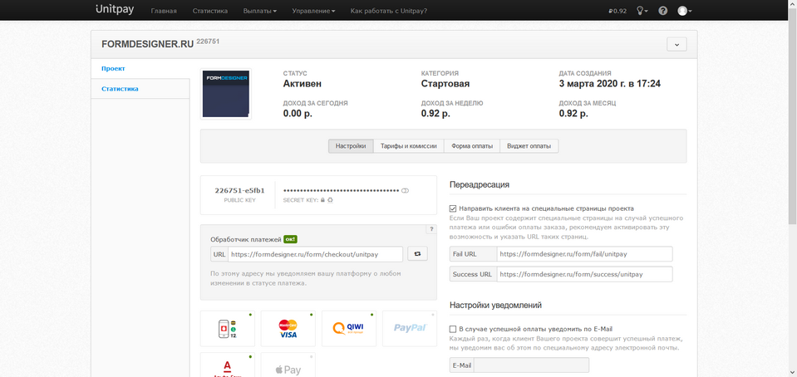Uncheck redirect client to special project pages
797x377 pixels.
pyautogui.click(x=453, y=208)
